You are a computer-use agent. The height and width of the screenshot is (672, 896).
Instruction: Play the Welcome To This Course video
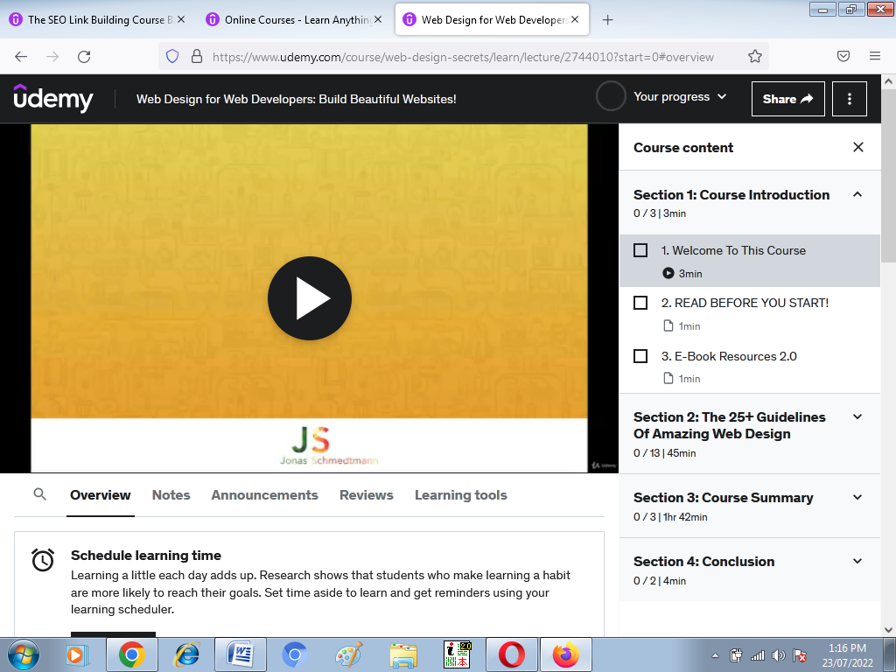click(309, 298)
